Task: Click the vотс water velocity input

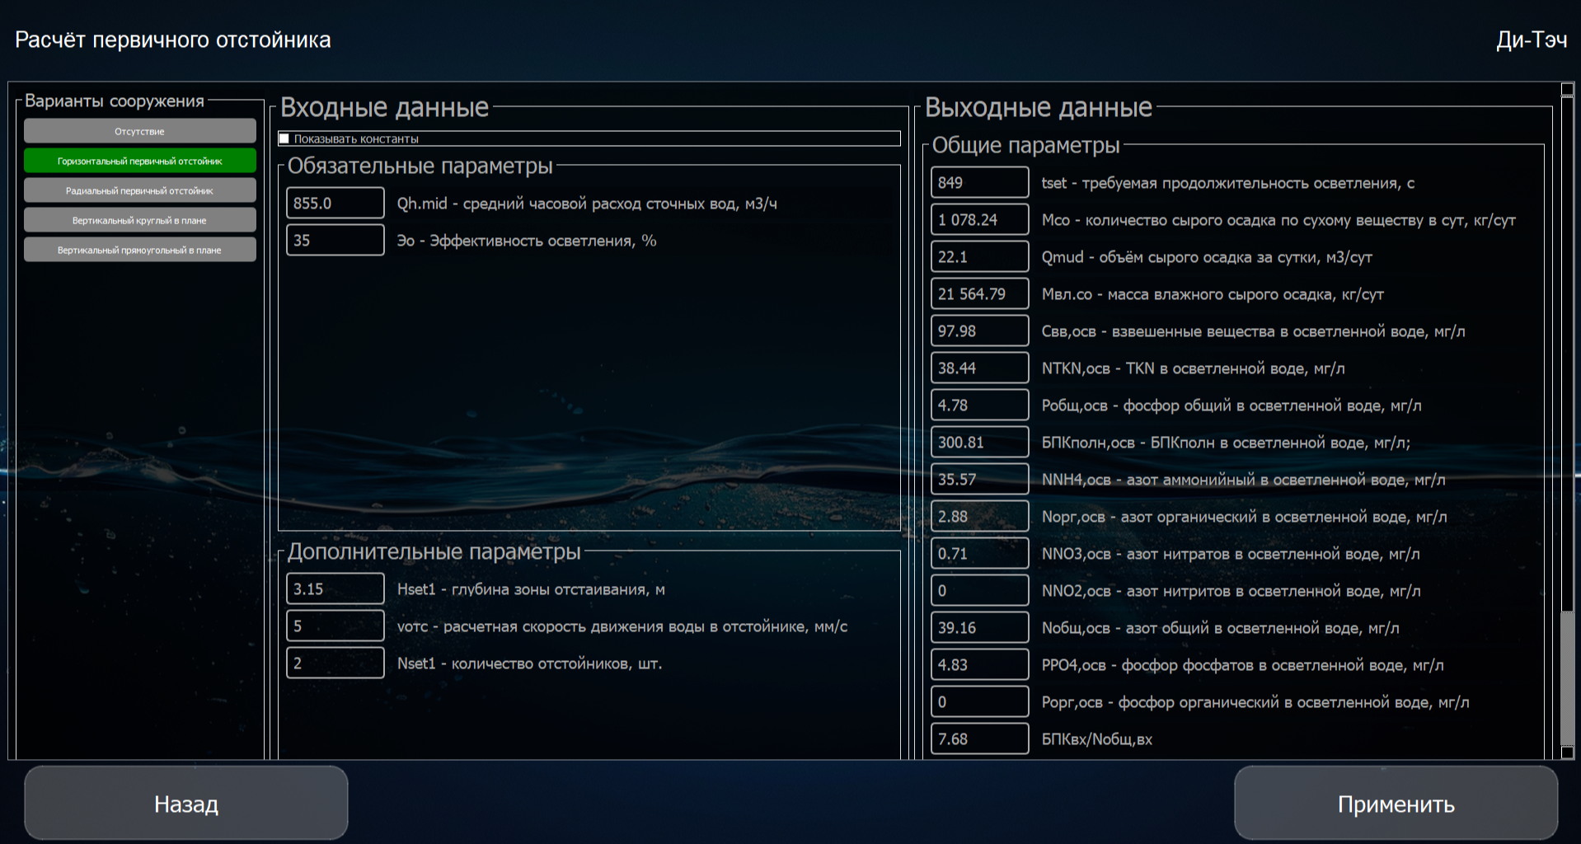Action: (x=335, y=626)
